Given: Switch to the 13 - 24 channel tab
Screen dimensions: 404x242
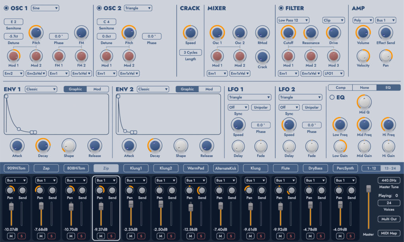Looking at the screenshot, I should pyautogui.click(x=391, y=168).
